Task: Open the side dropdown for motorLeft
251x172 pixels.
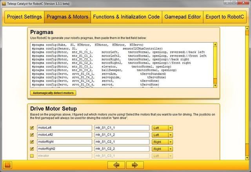Action: click(170, 128)
